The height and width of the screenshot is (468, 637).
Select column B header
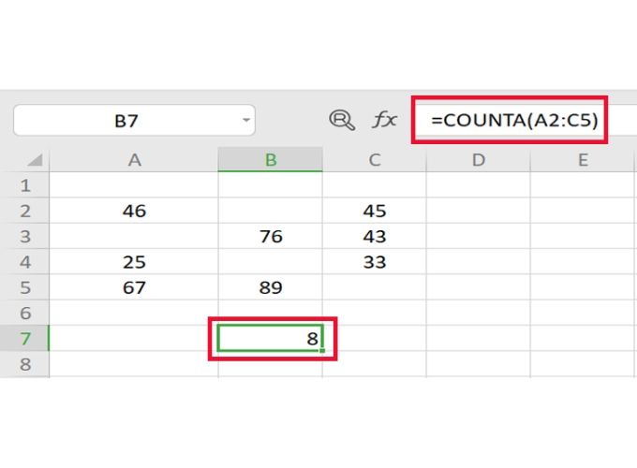tap(271, 160)
